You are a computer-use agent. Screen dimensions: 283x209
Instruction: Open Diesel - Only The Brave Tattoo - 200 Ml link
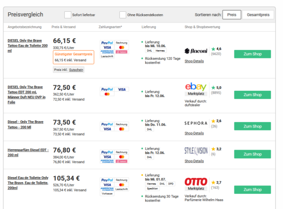pos(25,124)
